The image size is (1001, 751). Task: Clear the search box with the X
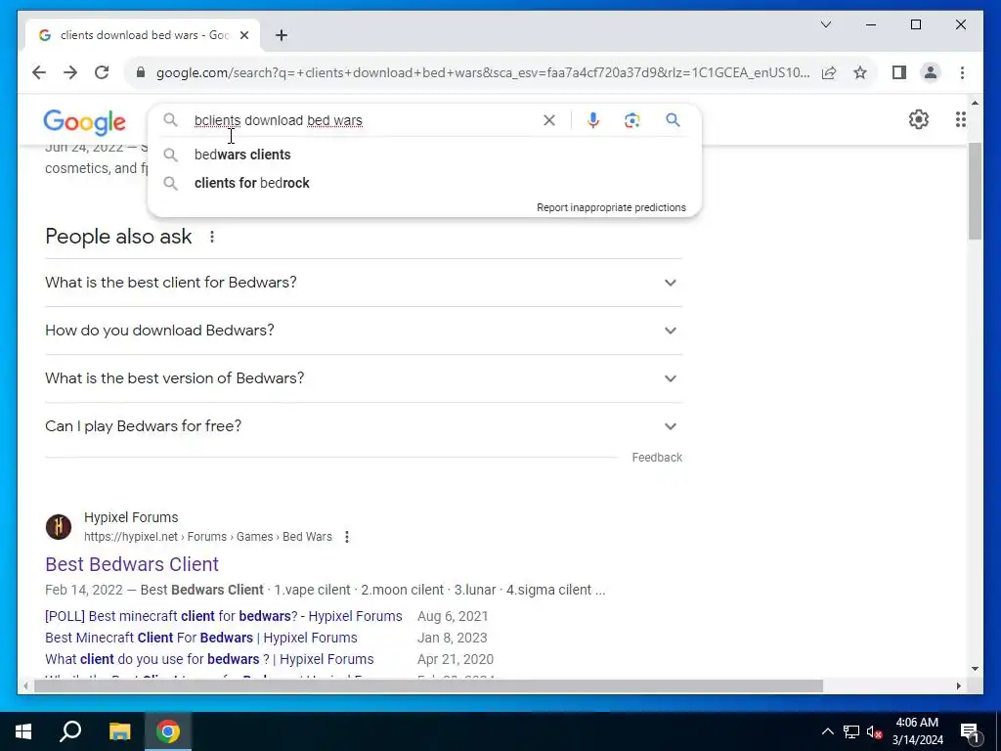(549, 120)
